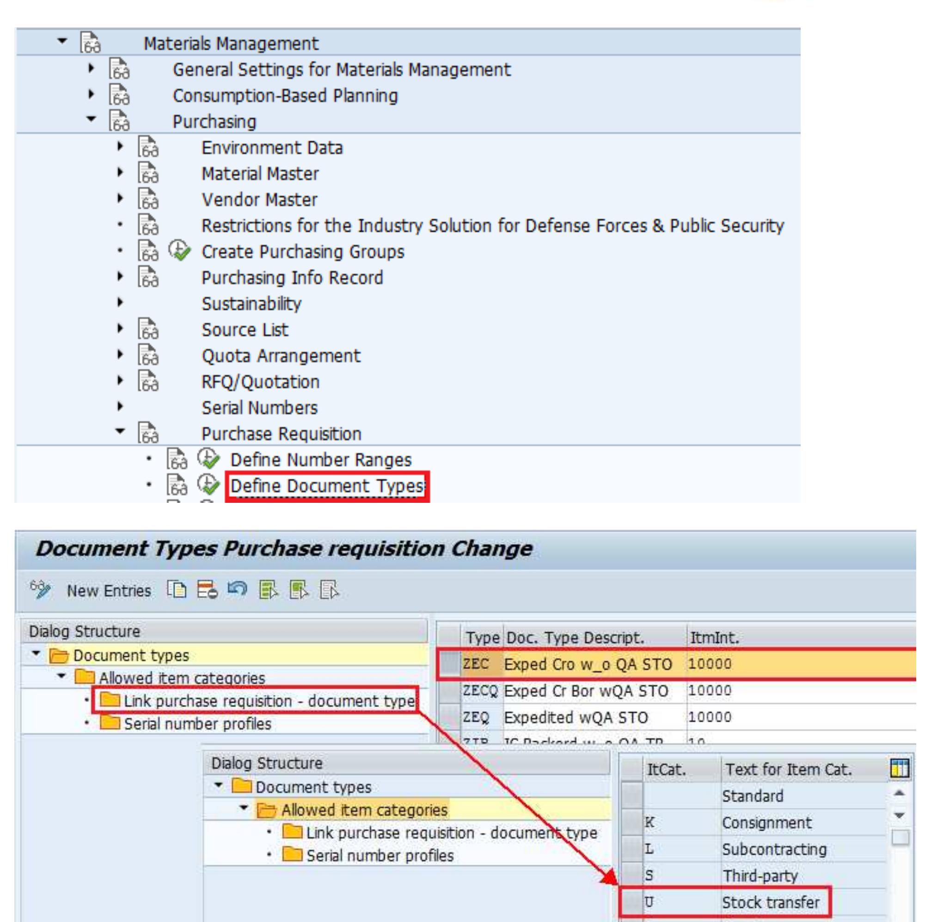Open column configuration icon above Item Cat. table

pos(900,769)
